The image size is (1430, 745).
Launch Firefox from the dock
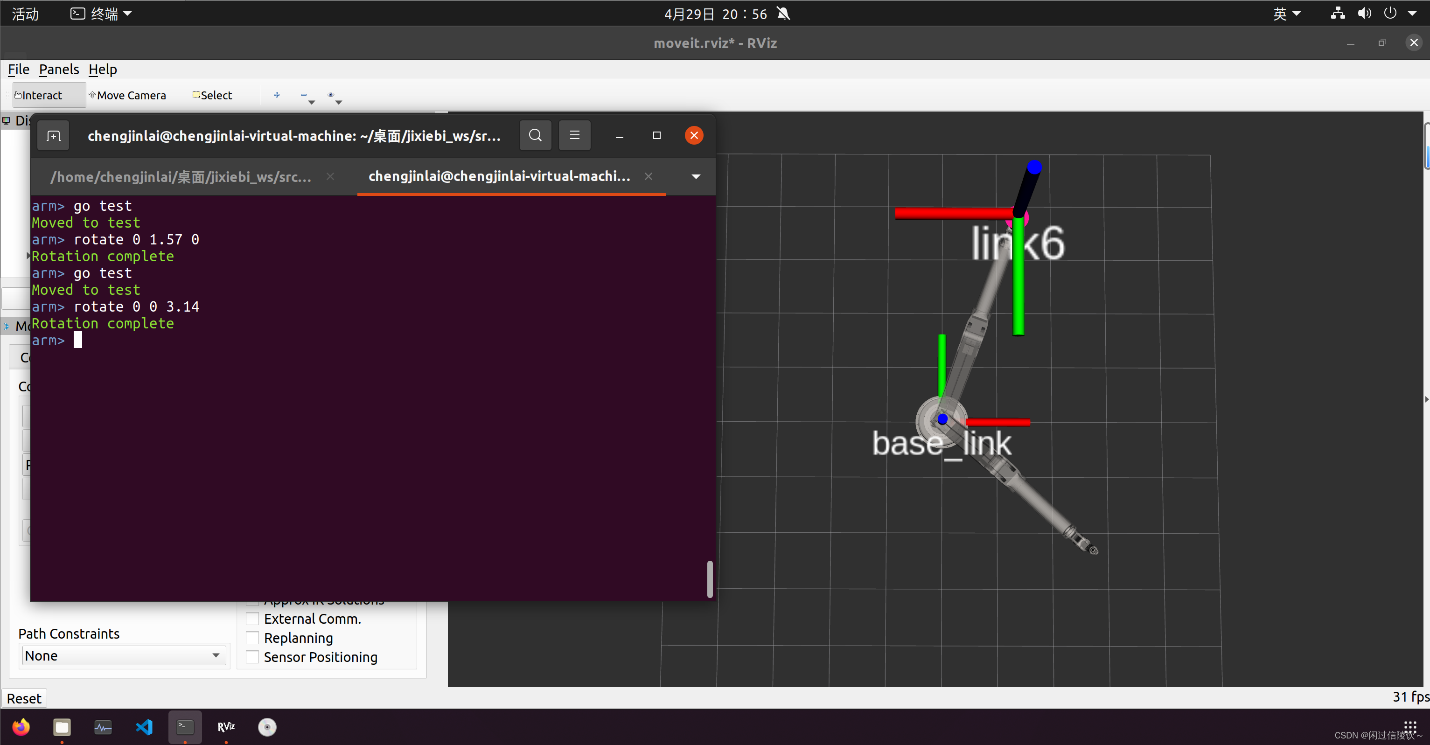(21, 727)
